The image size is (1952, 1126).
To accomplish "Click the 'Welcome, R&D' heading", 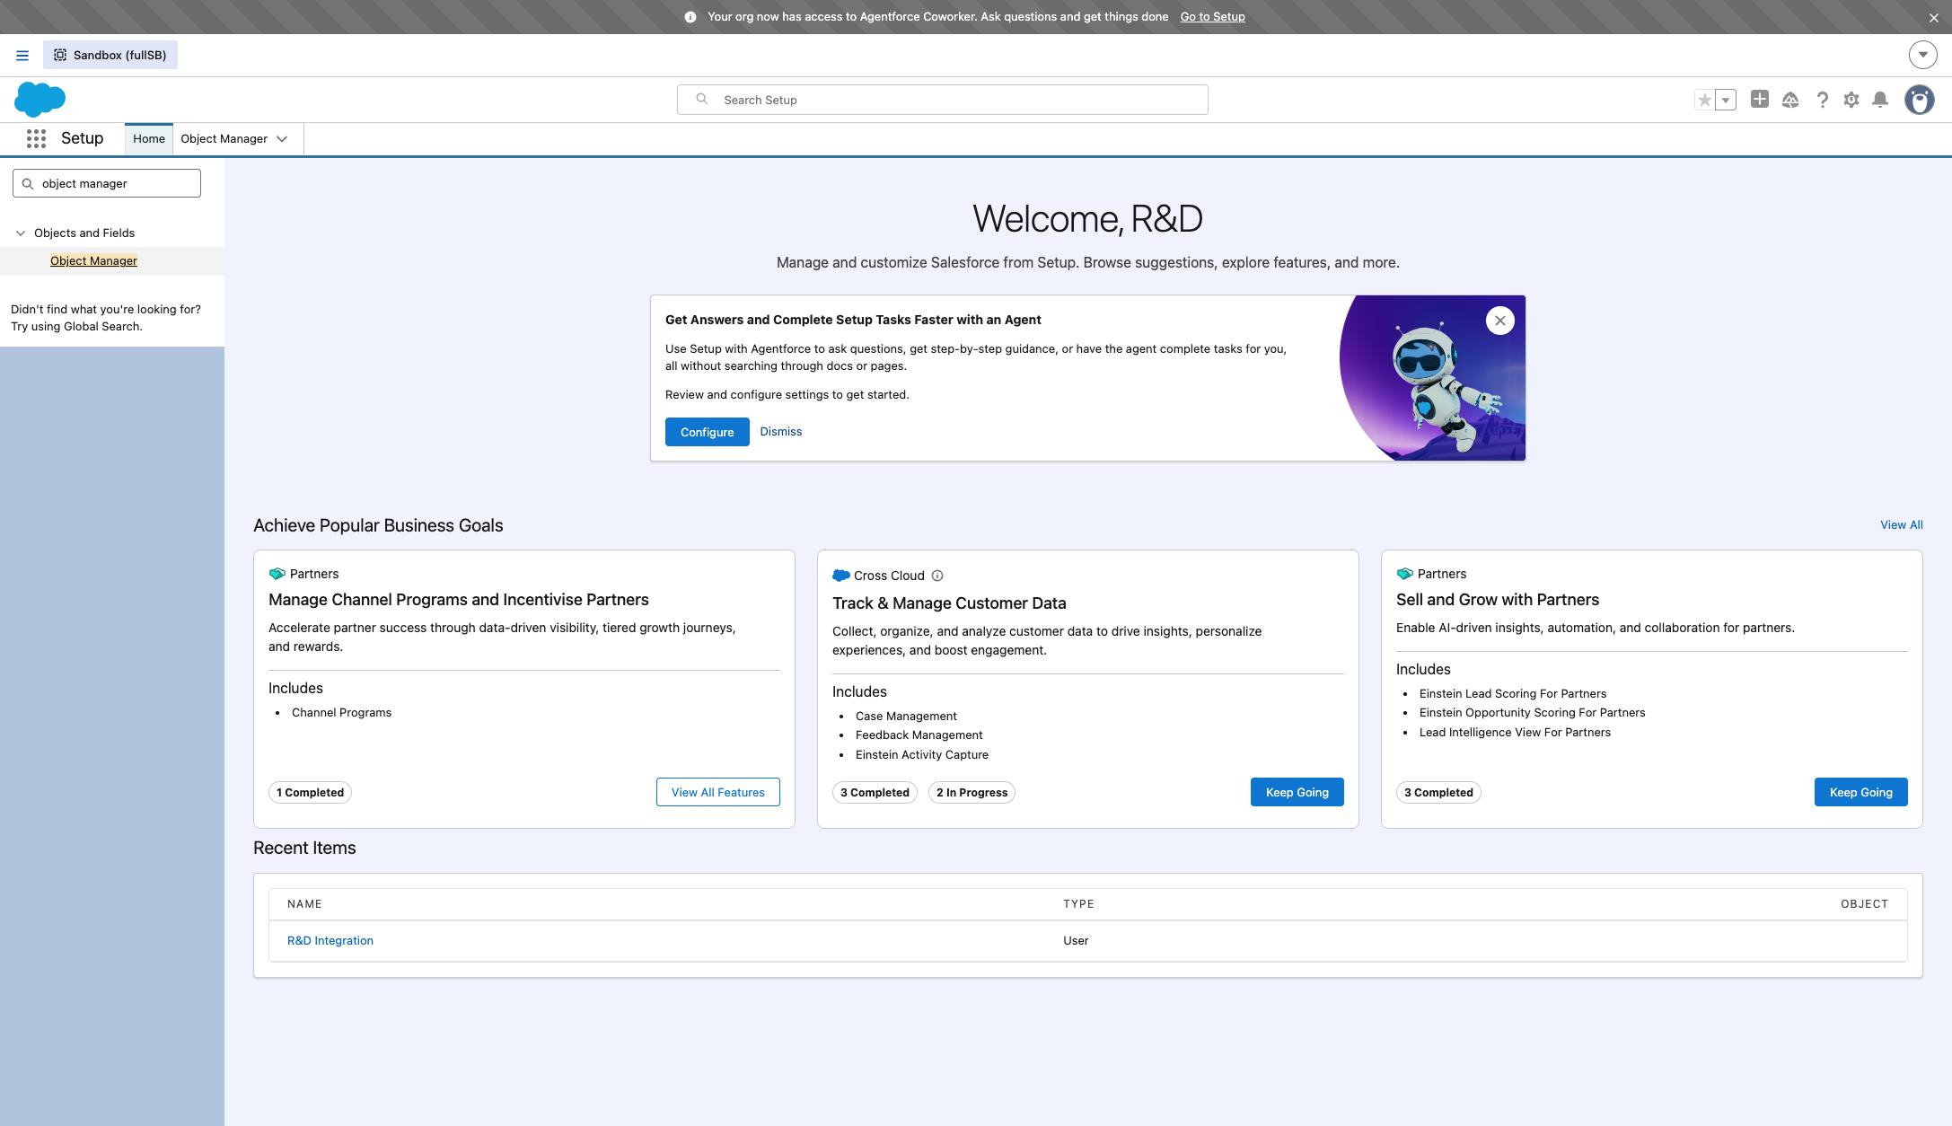I will click(x=1087, y=218).
